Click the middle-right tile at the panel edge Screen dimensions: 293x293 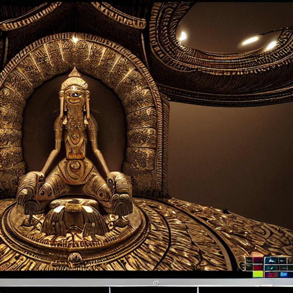pyautogui.click(x=290, y=268)
